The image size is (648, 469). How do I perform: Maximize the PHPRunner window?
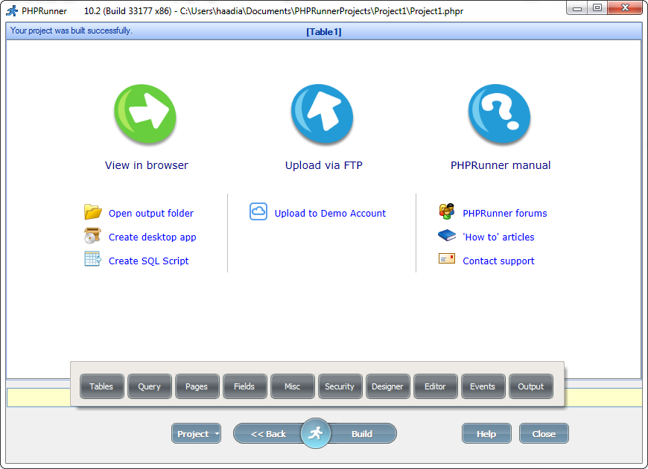(x=597, y=8)
